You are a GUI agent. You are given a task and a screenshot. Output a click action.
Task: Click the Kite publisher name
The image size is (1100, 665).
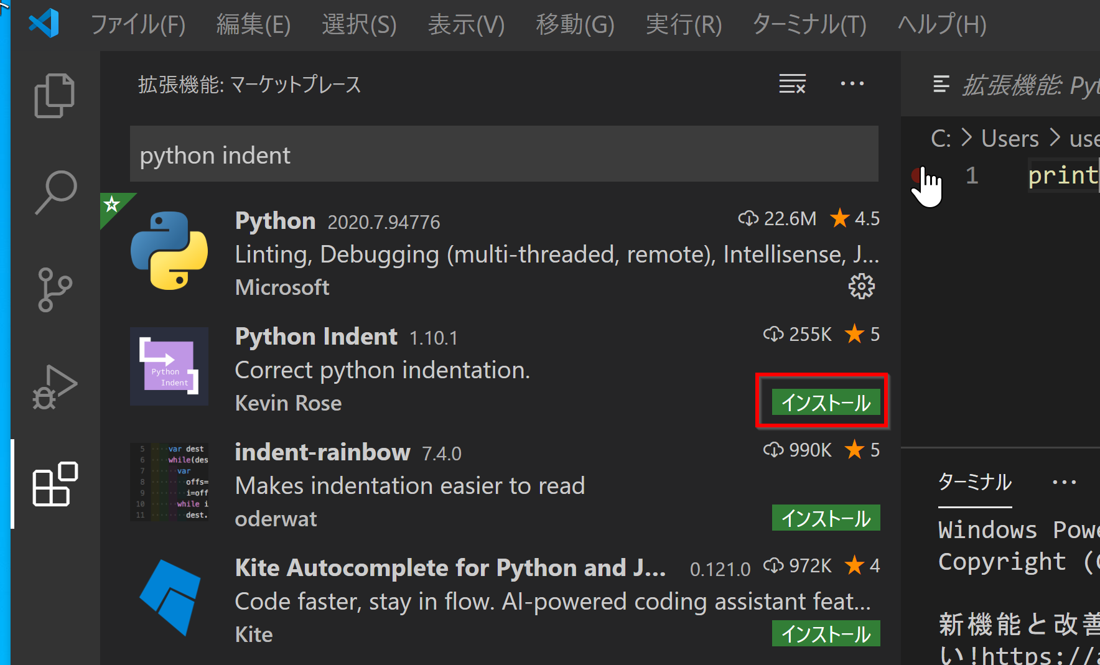pos(254,635)
